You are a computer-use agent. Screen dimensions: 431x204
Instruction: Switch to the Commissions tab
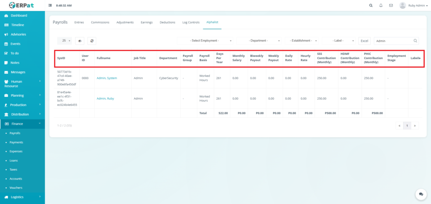(x=100, y=22)
